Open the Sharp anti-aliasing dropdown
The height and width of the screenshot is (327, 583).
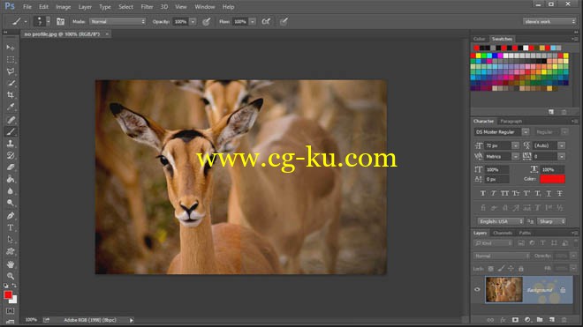[x=552, y=221]
